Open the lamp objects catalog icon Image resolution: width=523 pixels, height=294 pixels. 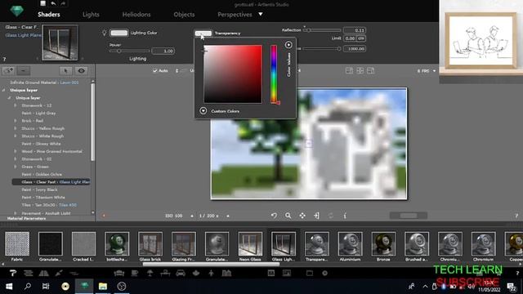pyautogui.click(x=150, y=273)
